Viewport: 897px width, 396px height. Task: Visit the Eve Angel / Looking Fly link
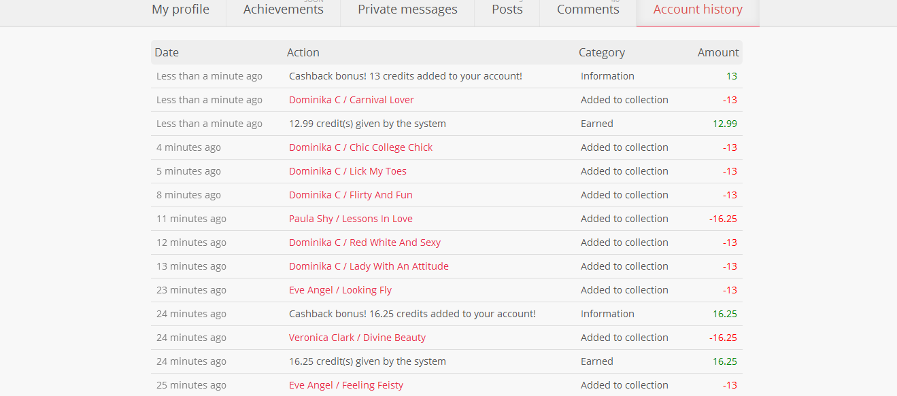pyautogui.click(x=340, y=290)
